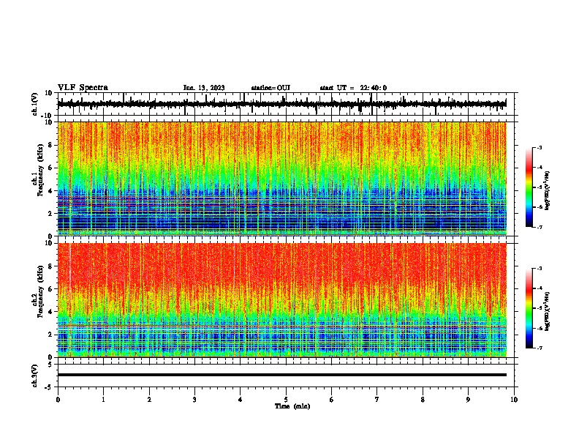This screenshot has height=448, width=579.
Task: Click the date label "Jan. 13, 2023"
Action: pos(204,88)
